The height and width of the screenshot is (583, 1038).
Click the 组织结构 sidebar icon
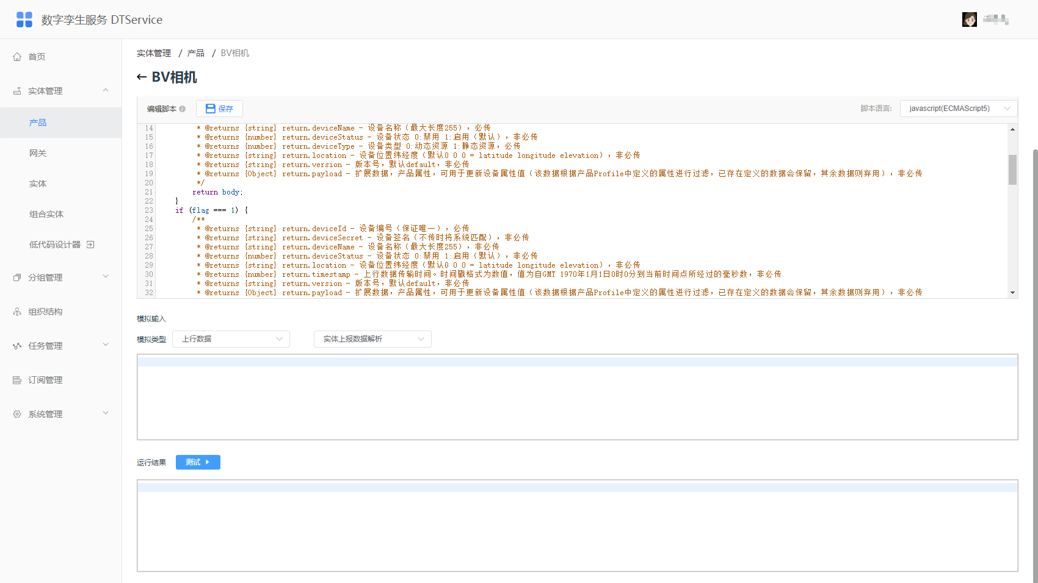pos(17,312)
